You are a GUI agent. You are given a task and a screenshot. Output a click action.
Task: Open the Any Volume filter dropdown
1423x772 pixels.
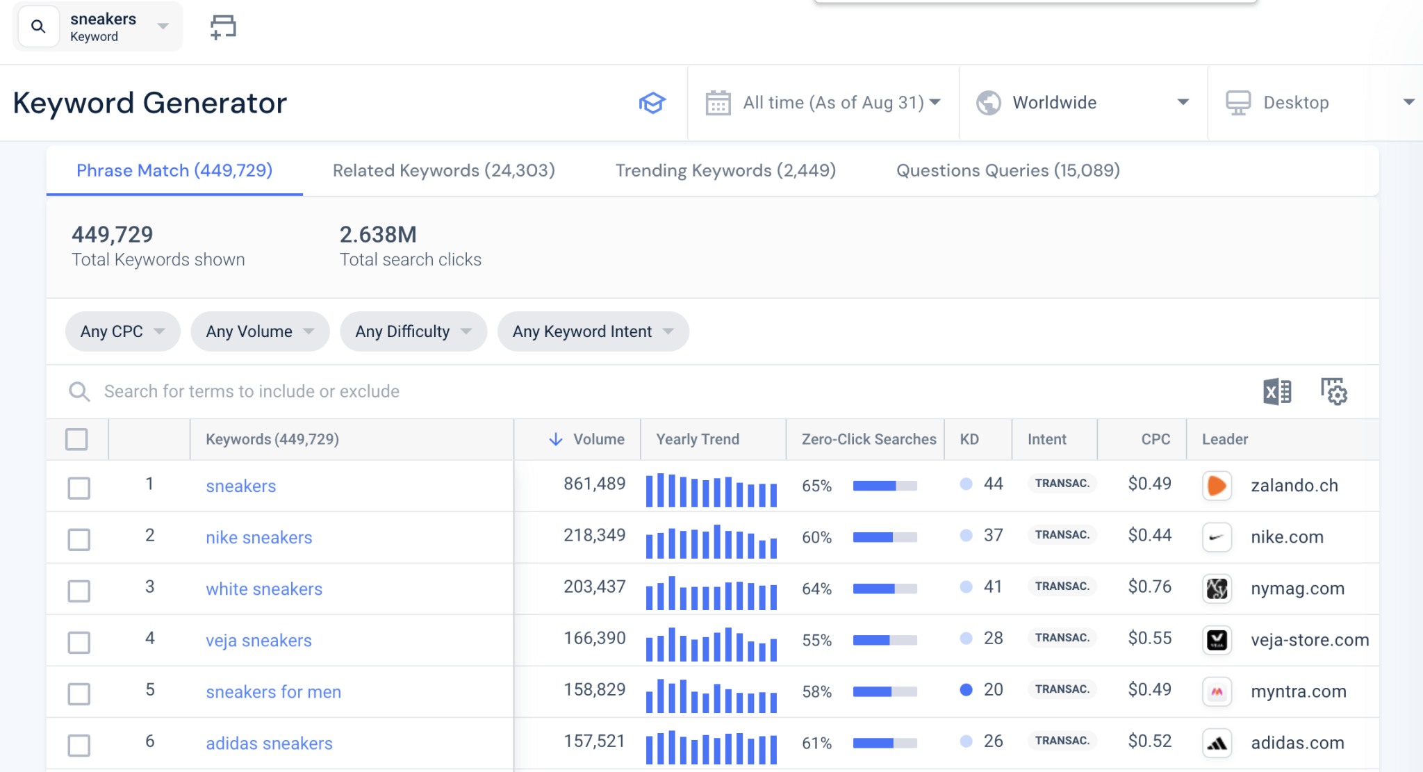point(260,331)
